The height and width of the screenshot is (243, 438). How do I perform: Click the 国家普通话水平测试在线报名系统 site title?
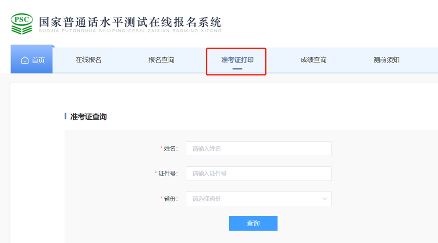pyautogui.click(x=130, y=22)
